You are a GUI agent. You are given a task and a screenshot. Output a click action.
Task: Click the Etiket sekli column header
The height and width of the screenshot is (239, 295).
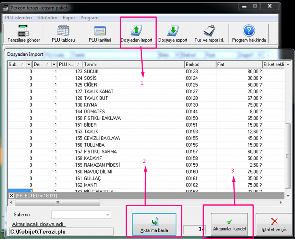point(273,64)
